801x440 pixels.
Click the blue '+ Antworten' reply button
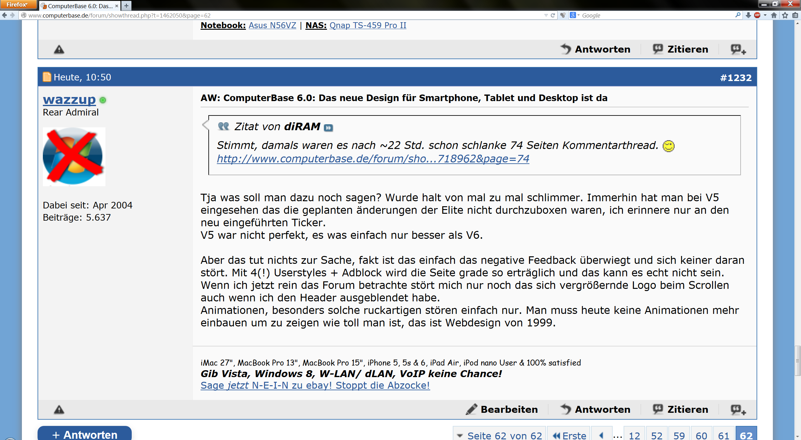(84, 434)
